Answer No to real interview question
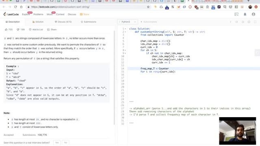 pos(65,142)
